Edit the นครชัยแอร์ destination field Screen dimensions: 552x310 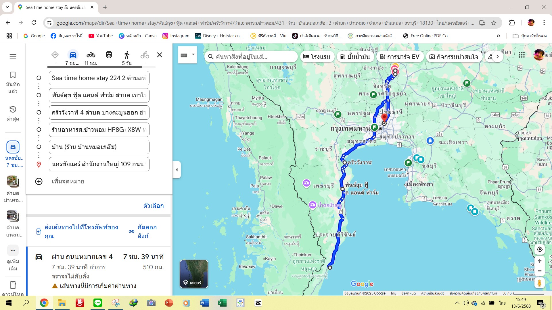(99, 164)
